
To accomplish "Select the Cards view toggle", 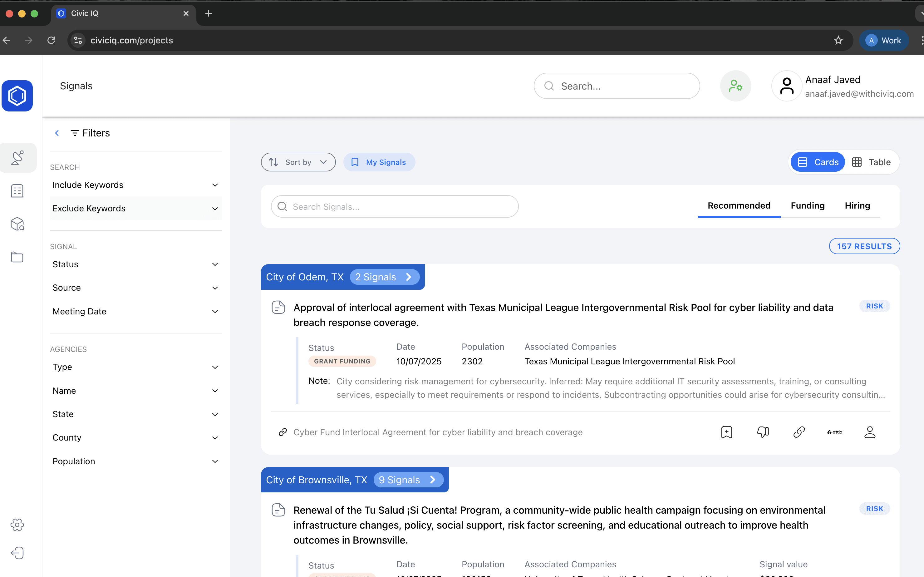I will coord(818,162).
